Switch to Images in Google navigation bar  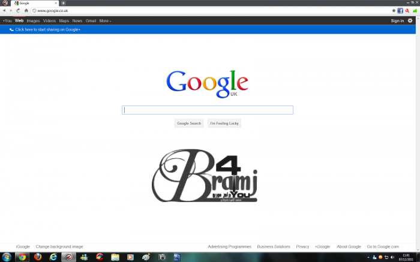click(33, 21)
